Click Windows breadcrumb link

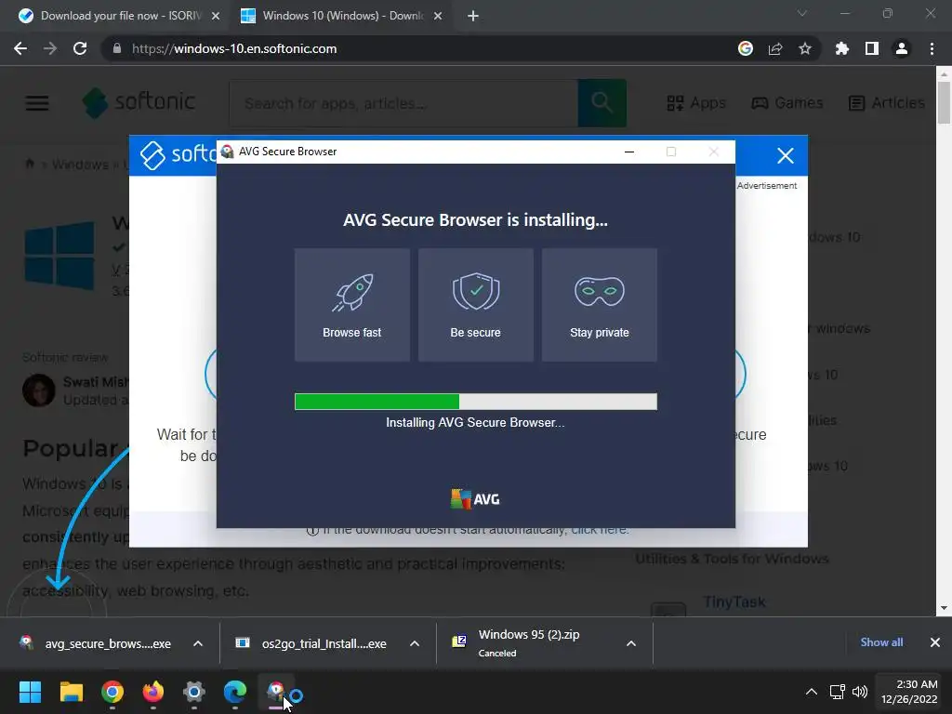tap(80, 165)
